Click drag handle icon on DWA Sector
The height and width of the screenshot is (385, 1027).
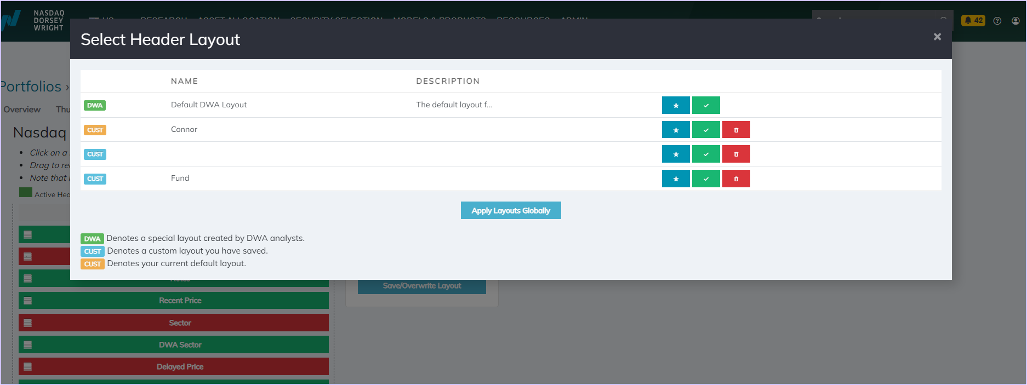tap(28, 344)
